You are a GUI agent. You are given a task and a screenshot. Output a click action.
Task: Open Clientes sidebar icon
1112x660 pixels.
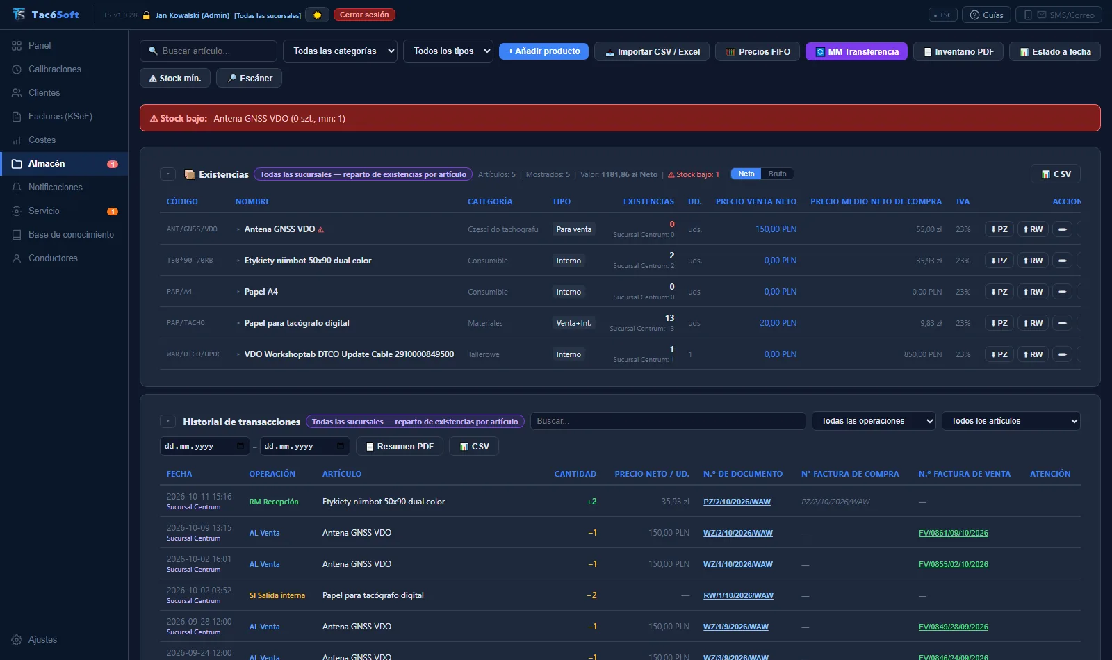click(x=17, y=92)
